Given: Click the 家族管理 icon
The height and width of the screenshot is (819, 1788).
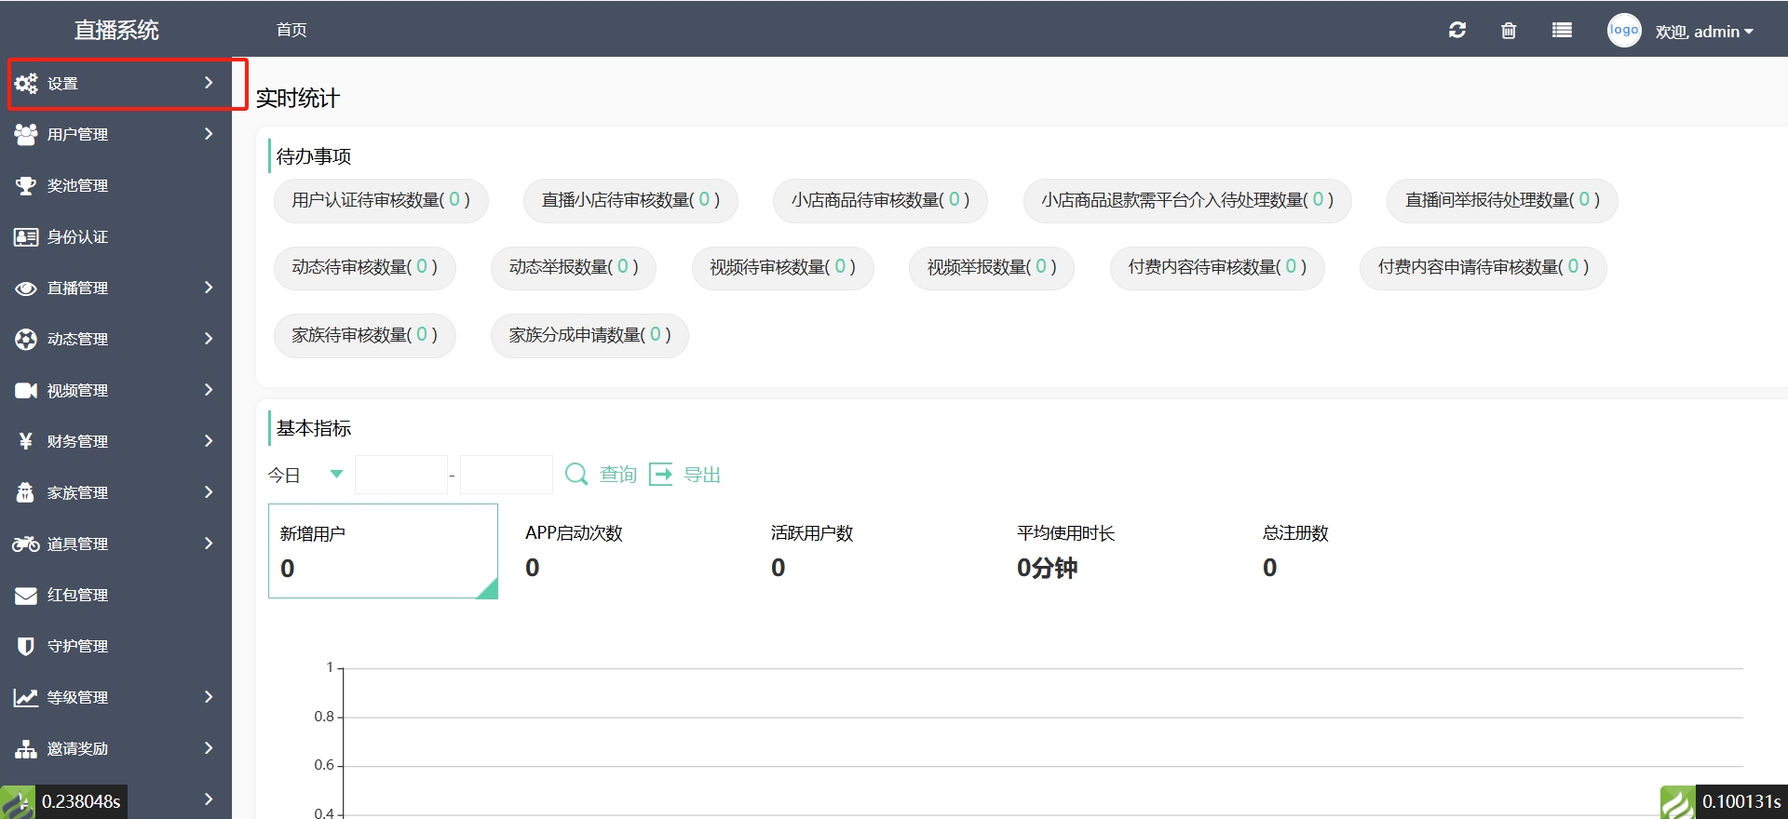Looking at the screenshot, I should (x=26, y=492).
